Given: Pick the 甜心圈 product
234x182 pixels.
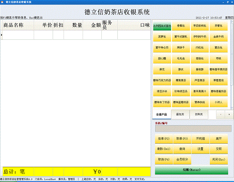Looking at the screenshot, I should click(x=162, y=58).
